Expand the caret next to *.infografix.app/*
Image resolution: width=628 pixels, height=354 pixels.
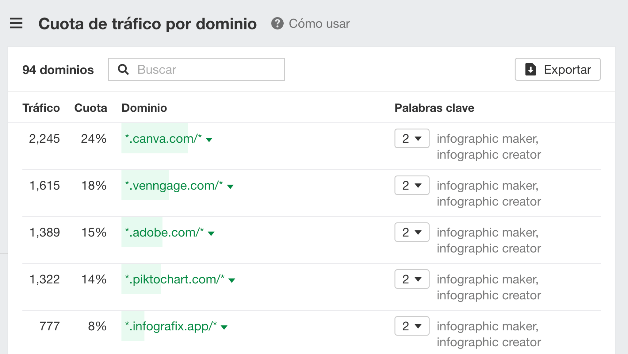224,327
